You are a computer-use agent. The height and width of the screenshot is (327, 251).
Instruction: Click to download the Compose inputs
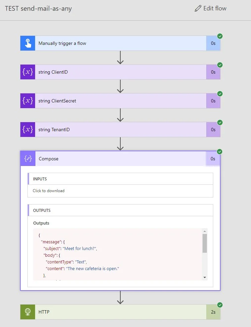[x=48, y=191]
